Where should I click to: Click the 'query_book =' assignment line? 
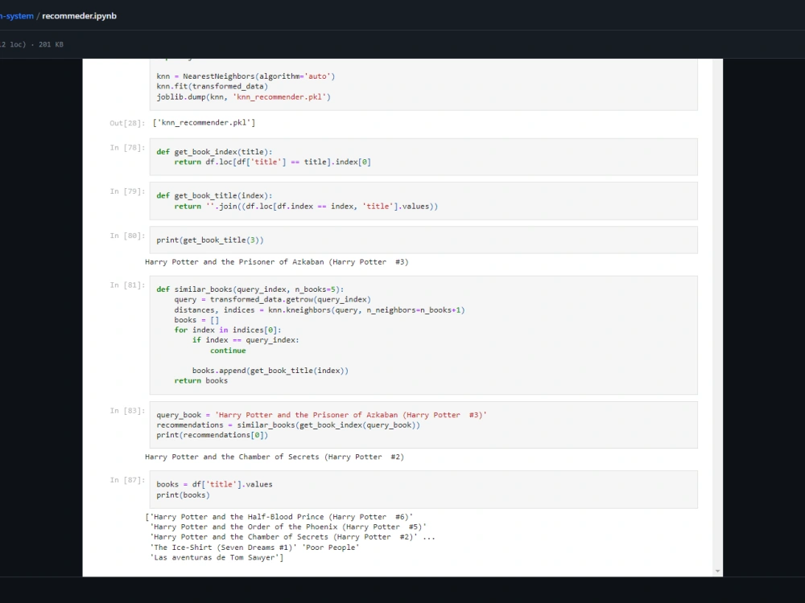321,415
